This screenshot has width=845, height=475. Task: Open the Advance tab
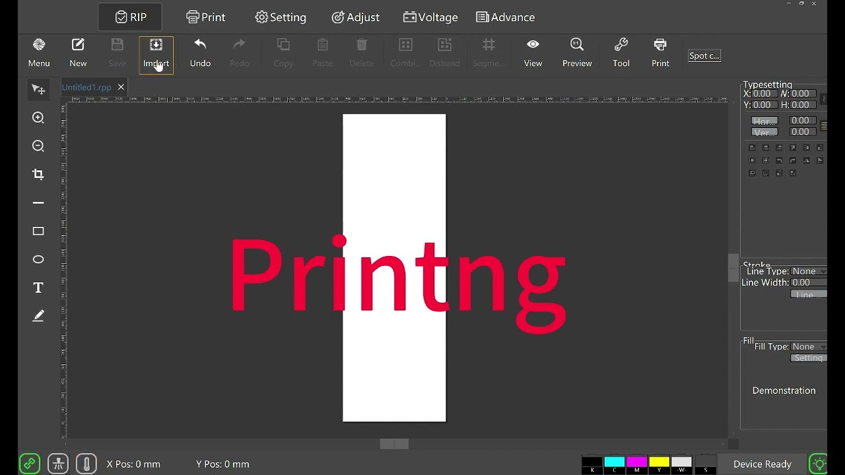click(506, 17)
